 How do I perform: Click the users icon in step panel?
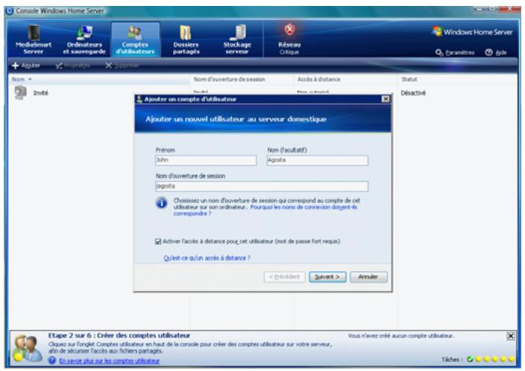[x=27, y=348]
